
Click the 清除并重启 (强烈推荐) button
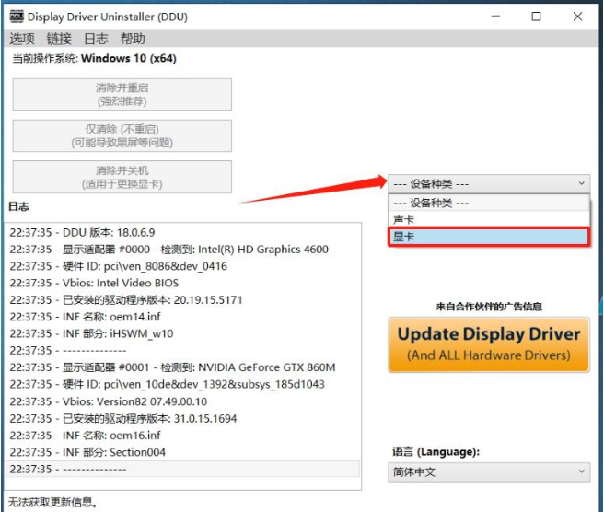122,94
